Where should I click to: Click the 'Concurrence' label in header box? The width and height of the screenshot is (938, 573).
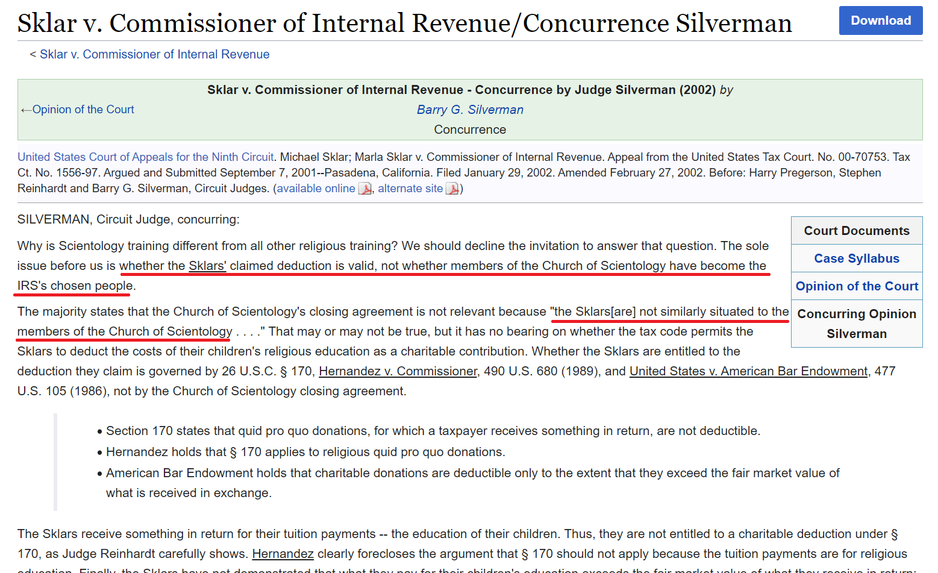pos(470,130)
